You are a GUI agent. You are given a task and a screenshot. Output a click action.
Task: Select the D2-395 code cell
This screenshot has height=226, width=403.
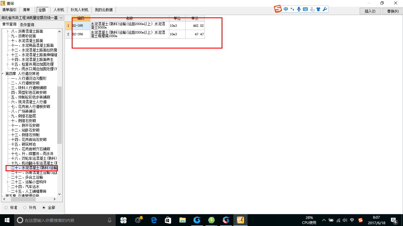[x=81, y=26]
